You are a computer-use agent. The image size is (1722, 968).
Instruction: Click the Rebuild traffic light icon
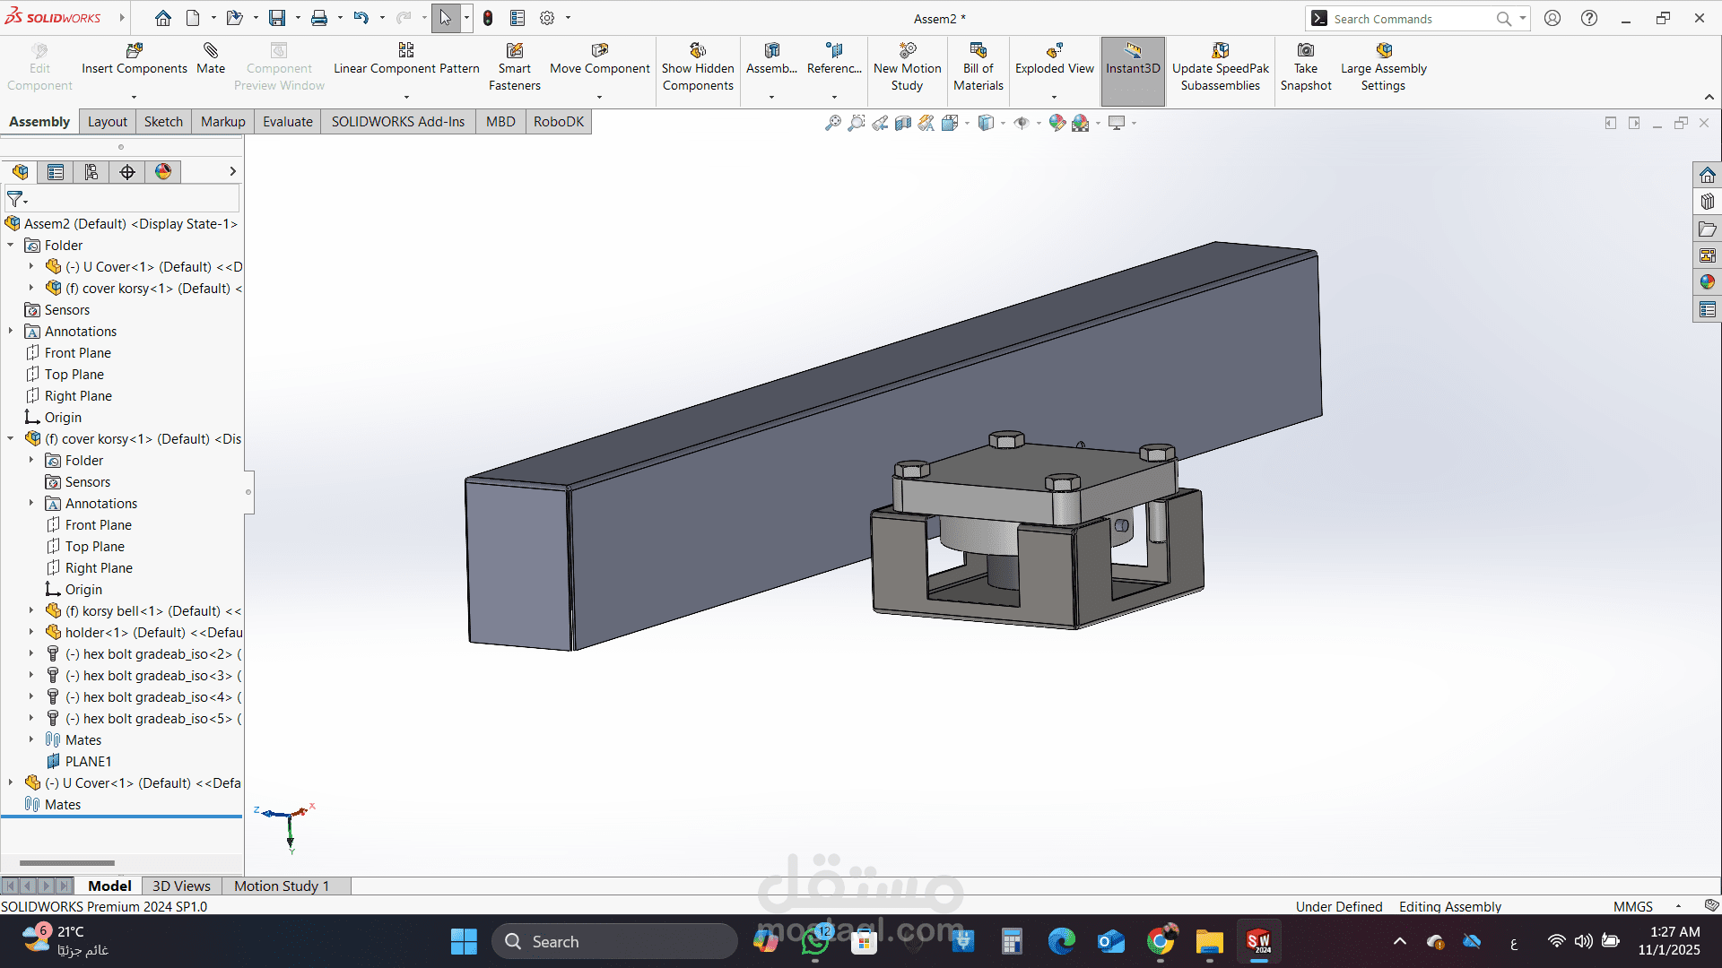pyautogui.click(x=488, y=18)
